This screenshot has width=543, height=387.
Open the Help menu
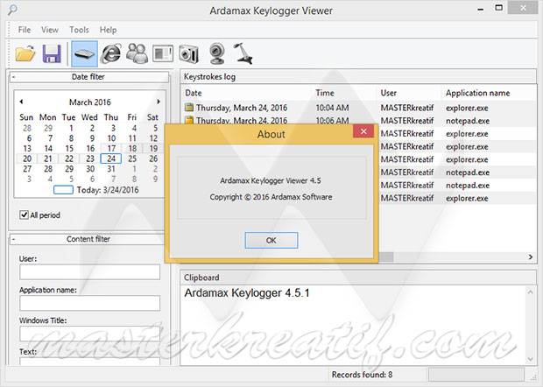tap(108, 30)
